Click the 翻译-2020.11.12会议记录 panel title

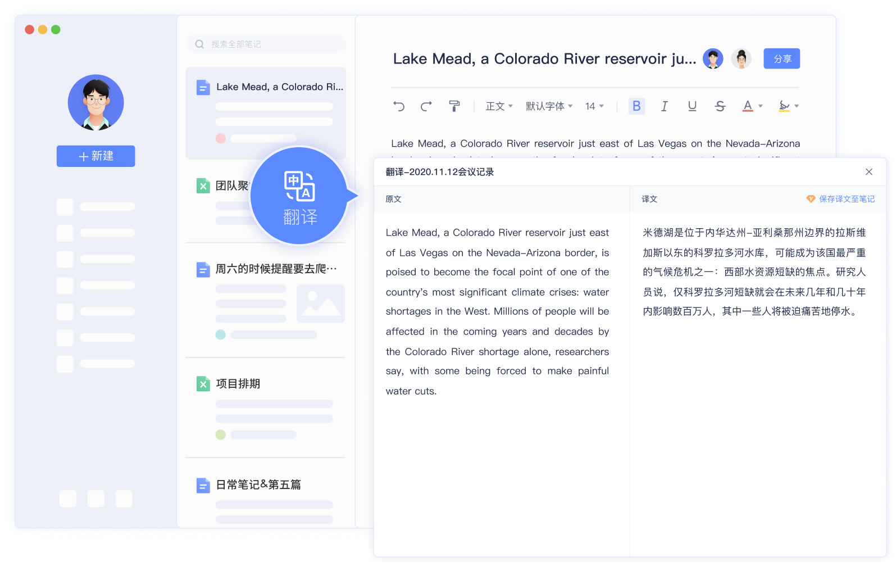440,172
